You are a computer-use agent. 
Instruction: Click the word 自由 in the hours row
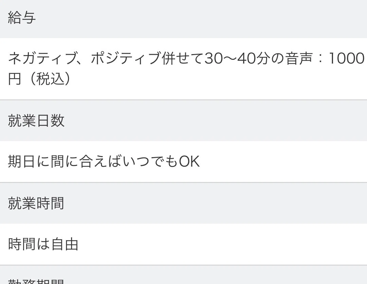pos(64,244)
